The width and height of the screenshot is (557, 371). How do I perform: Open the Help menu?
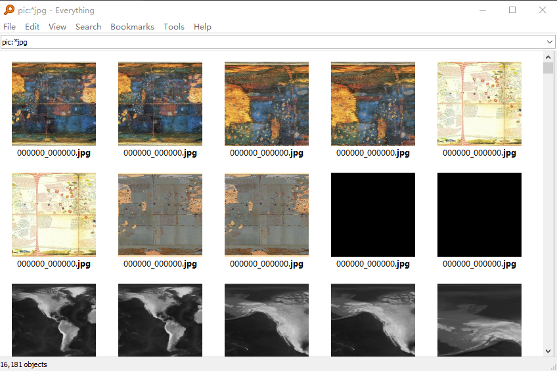click(202, 27)
